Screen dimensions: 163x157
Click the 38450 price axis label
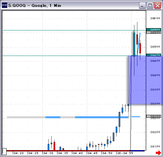(x=155, y=61)
